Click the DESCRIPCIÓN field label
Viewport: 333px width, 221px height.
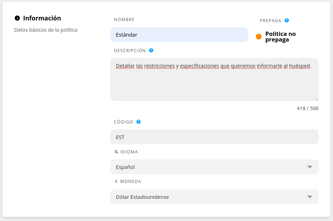click(130, 51)
